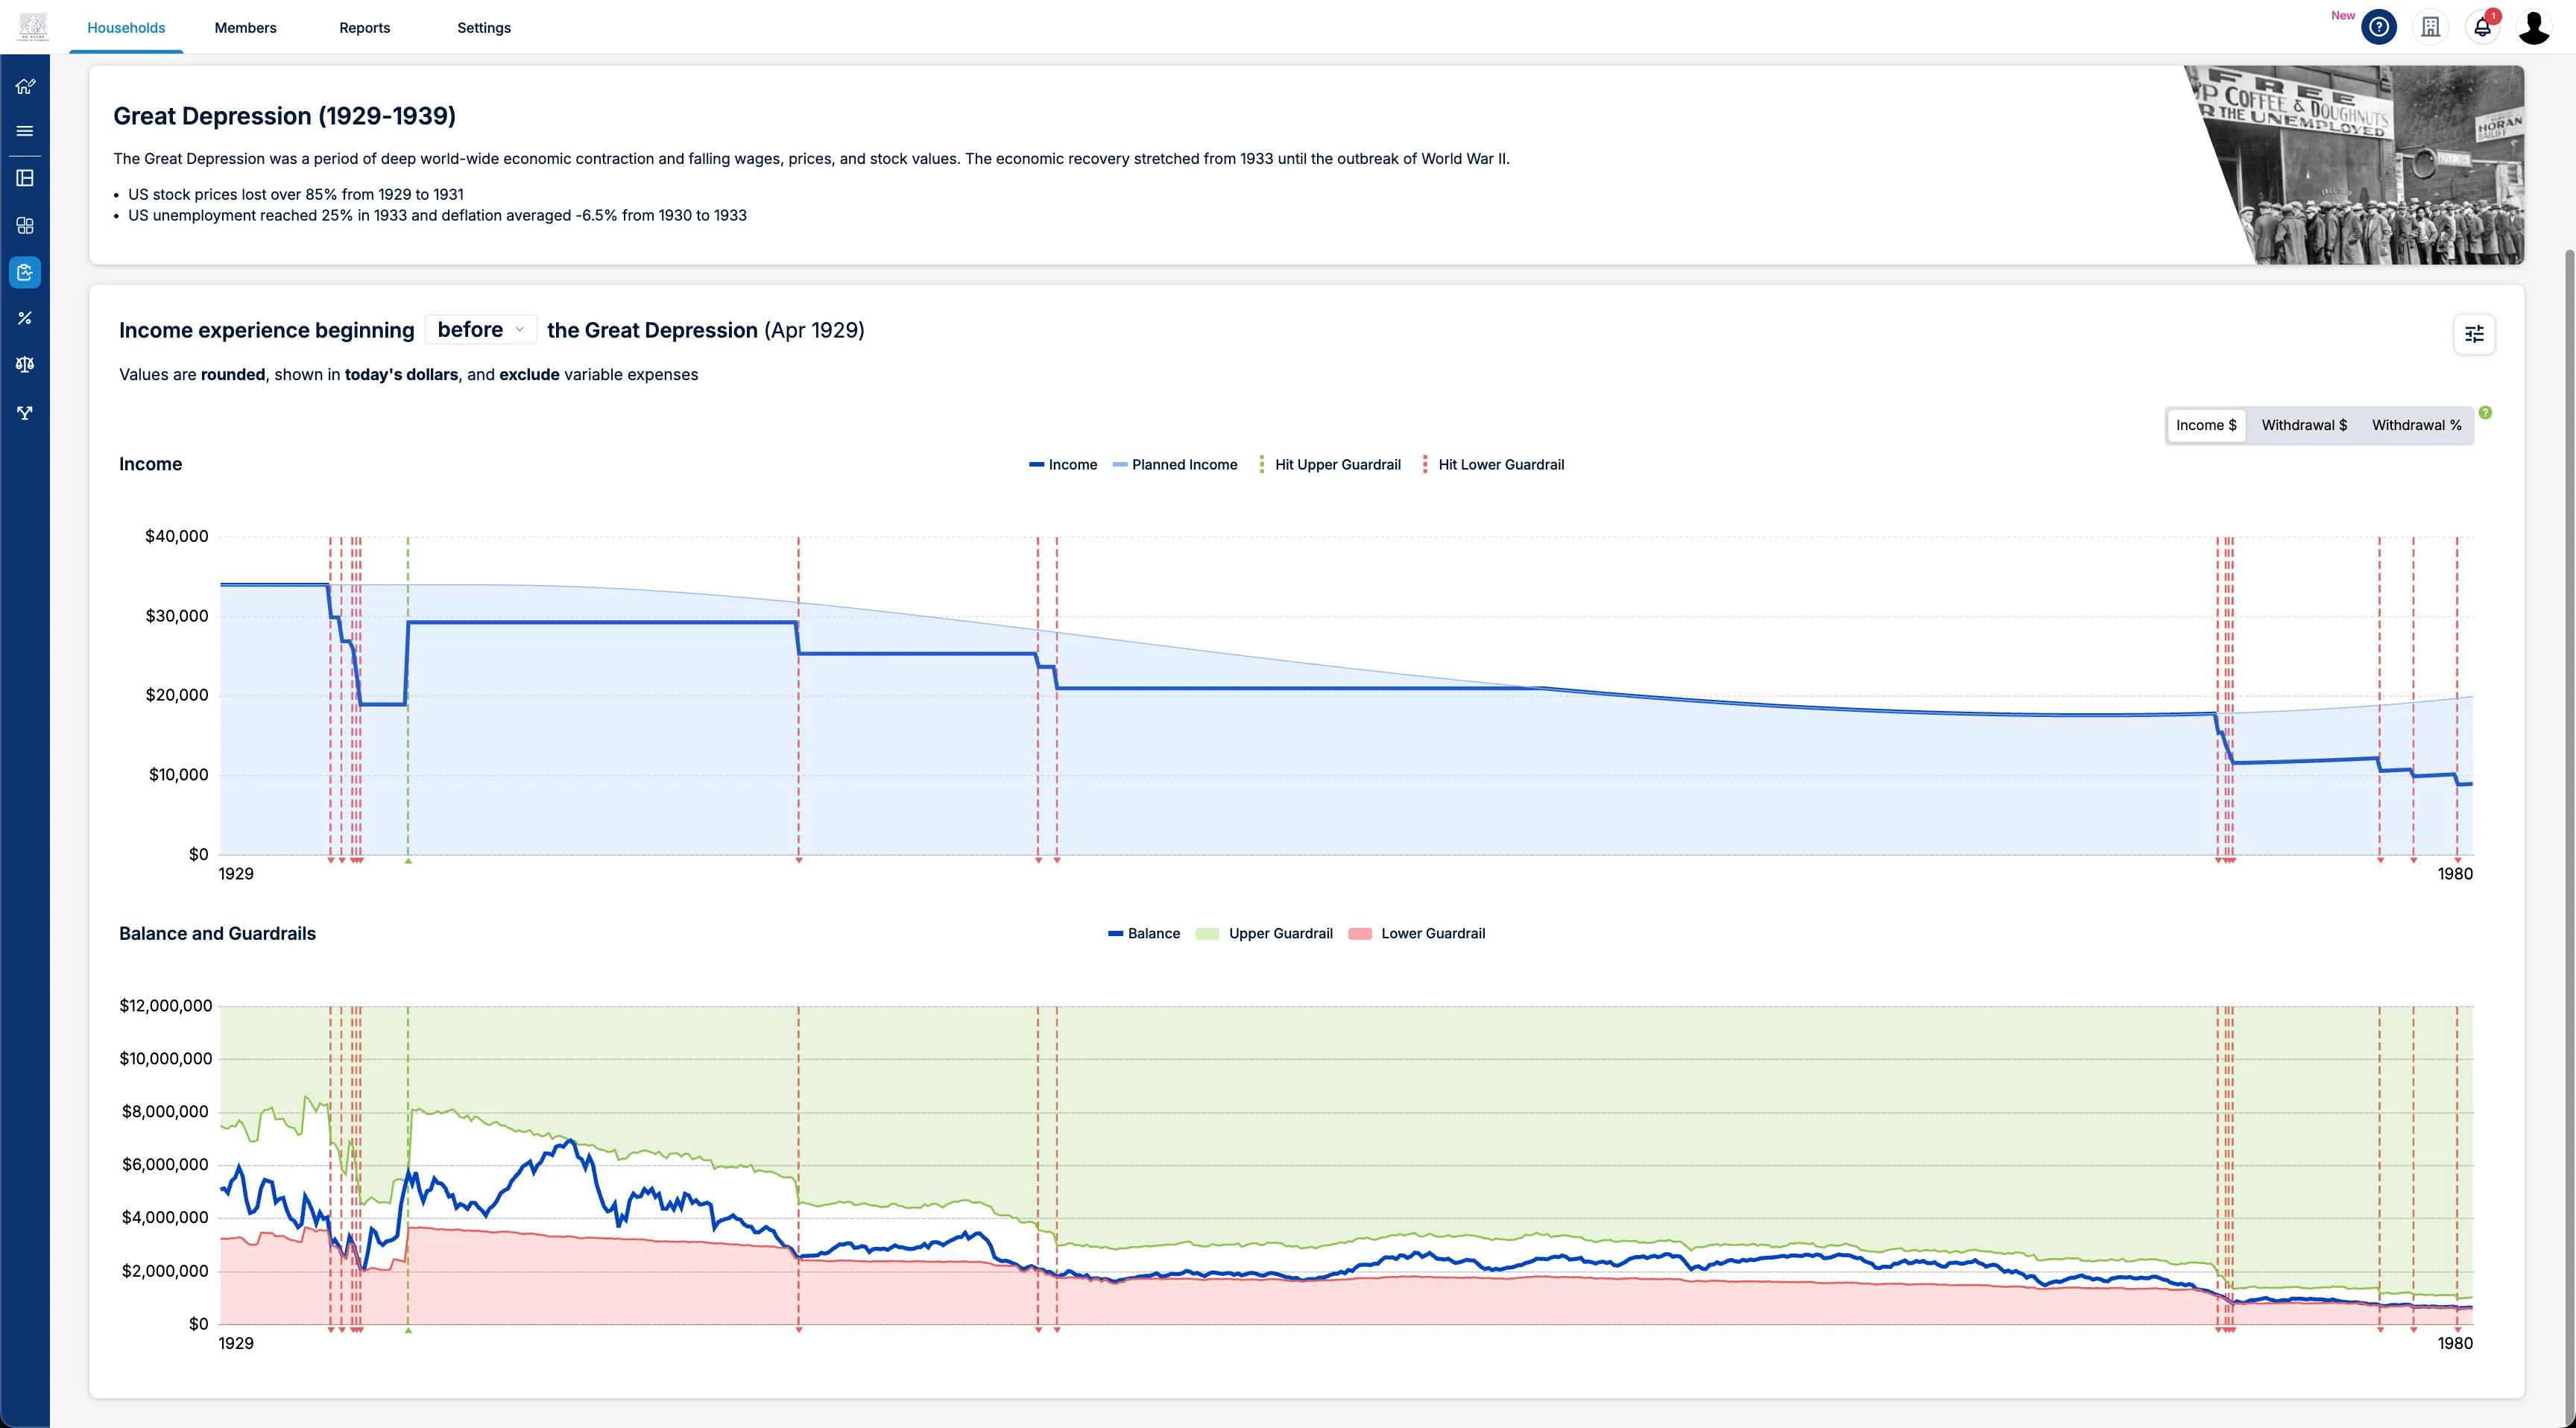Open the balance scales sidebar icon
Image resolution: width=2576 pixels, height=1428 pixels.
click(x=25, y=365)
